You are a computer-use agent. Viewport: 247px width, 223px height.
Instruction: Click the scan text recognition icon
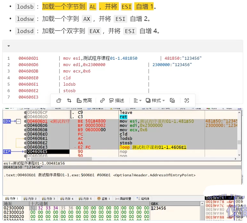point(187,100)
